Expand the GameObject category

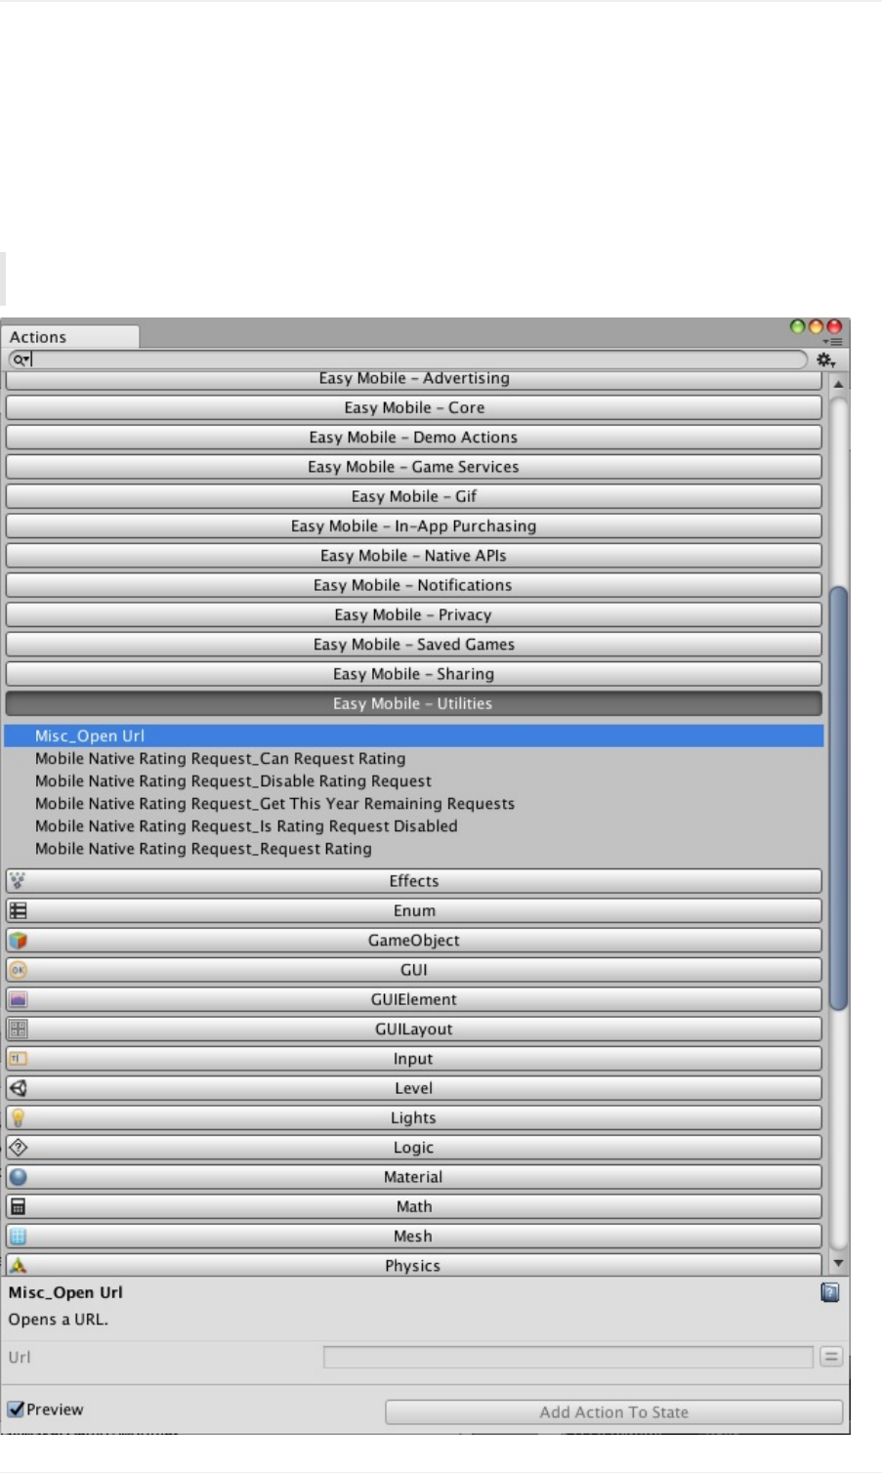pyautogui.click(x=414, y=941)
